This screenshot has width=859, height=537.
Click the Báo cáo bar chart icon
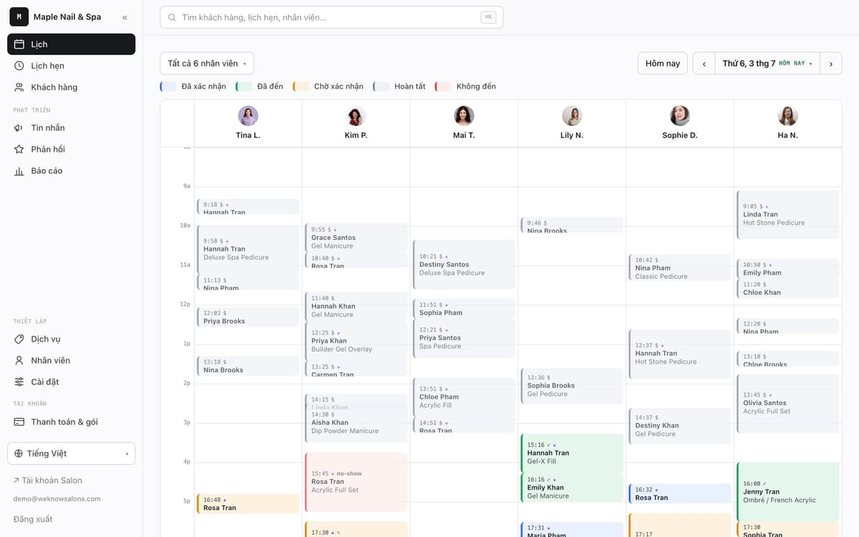coord(19,171)
